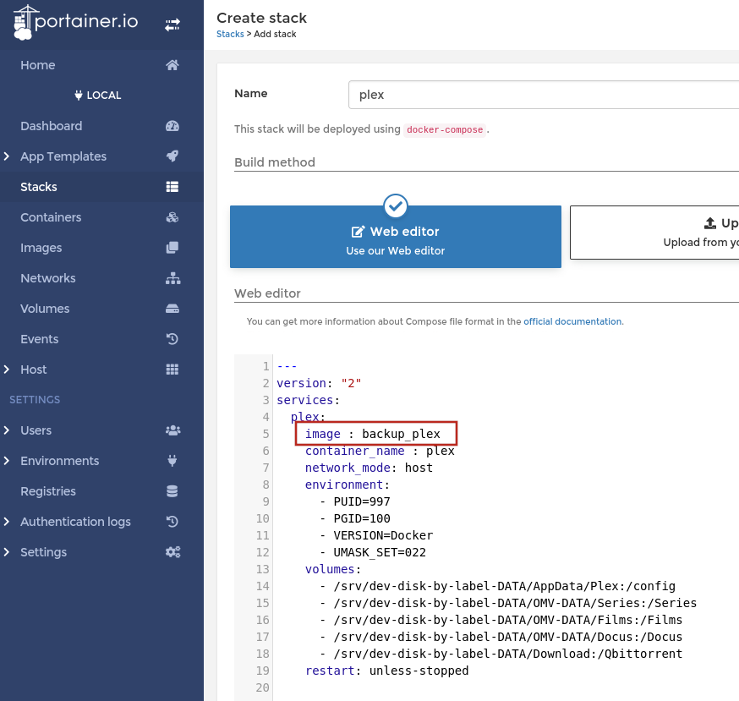Click the Dashboard gauge icon

tap(172, 126)
